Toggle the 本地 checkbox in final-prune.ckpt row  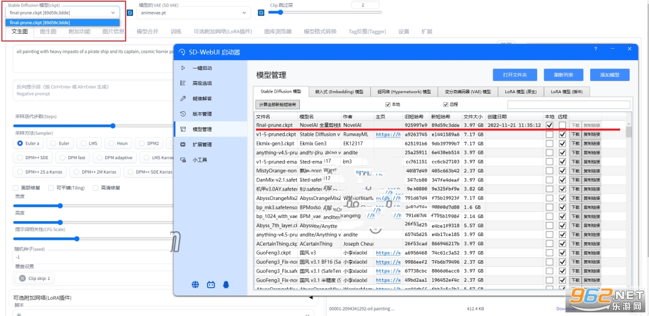tap(550, 125)
